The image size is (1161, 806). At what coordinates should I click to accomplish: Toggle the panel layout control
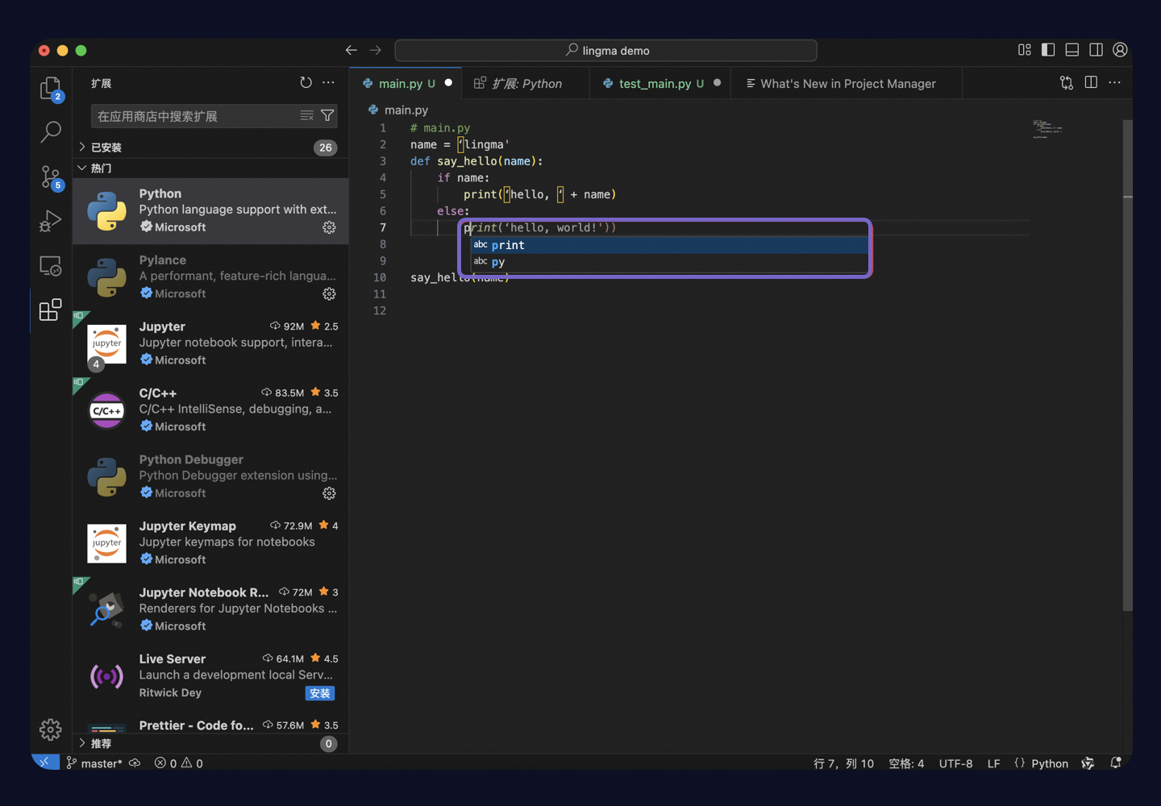pyautogui.click(x=1072, y=49)
